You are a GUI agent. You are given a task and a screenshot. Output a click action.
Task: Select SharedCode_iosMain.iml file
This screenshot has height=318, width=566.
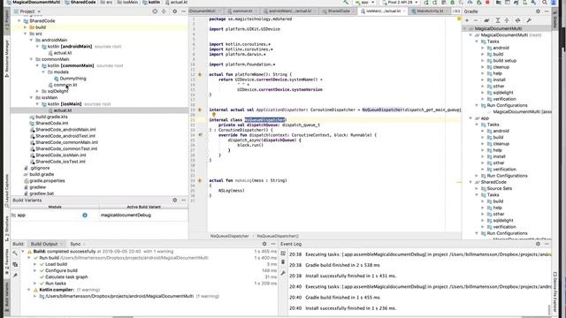point(60,155)
